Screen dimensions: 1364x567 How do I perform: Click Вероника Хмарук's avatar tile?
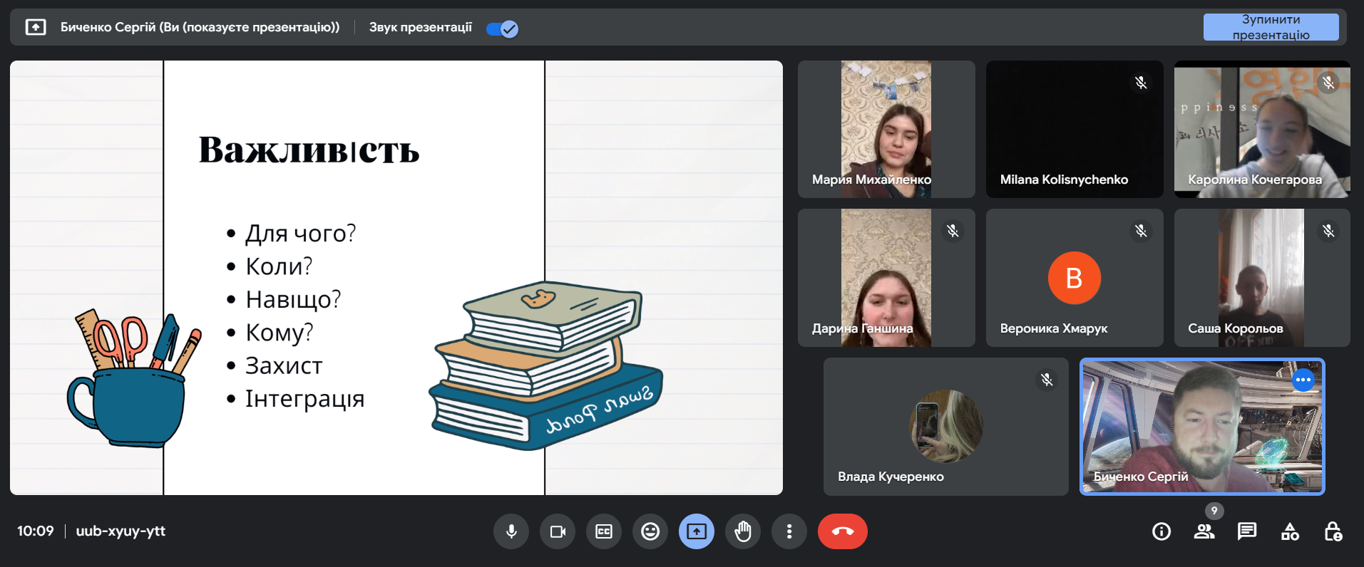1074,278
